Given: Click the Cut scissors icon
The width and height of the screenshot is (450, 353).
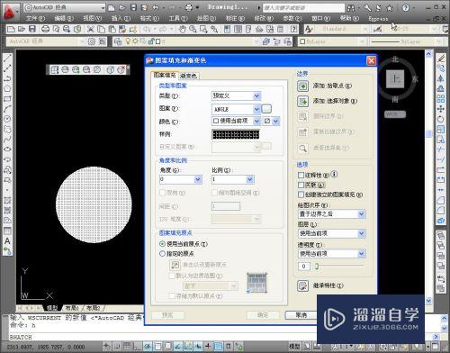Looking at the screenshot, I should coord(90,29).
